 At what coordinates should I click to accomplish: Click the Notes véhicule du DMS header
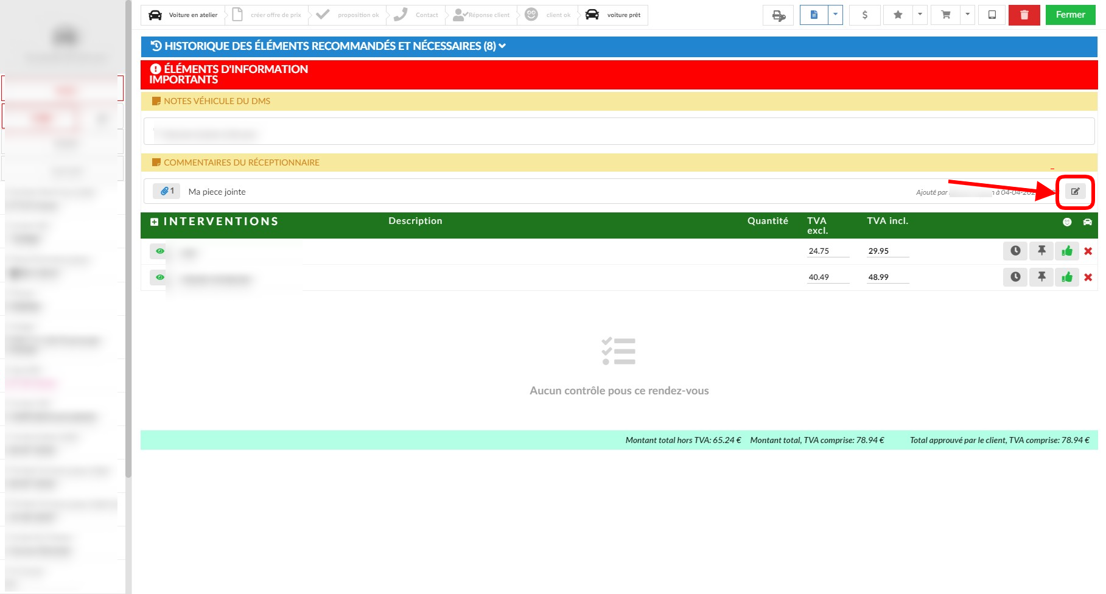pyautogui.click(x=619, y=101)
